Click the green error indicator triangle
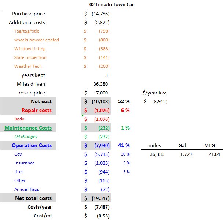The height and width of the screenshot is (220, 223). coord(83,116)
